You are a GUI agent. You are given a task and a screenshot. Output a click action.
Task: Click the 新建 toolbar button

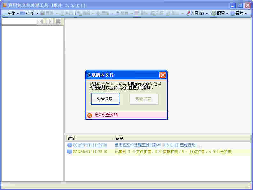coord(11,13)
